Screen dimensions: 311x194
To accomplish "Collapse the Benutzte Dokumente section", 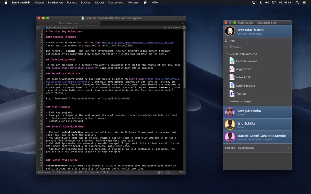I will 227,54.
